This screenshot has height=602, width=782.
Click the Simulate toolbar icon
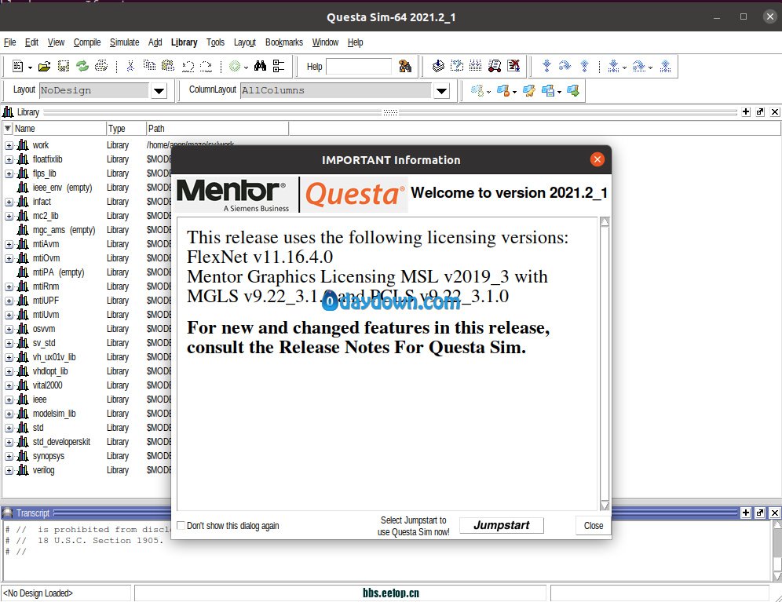(x=495, y=66)
